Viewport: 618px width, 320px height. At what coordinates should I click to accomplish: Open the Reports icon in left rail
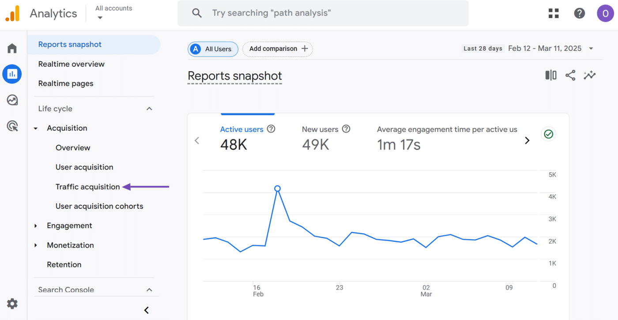tap(12, 74)
